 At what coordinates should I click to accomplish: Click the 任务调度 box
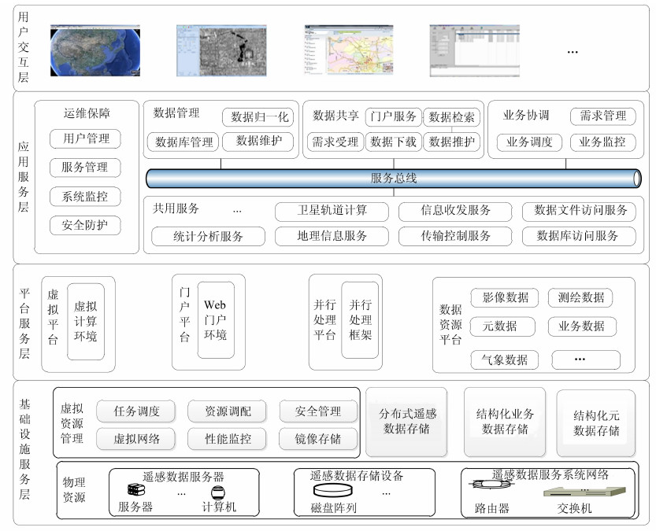click(x=137, y=411)
